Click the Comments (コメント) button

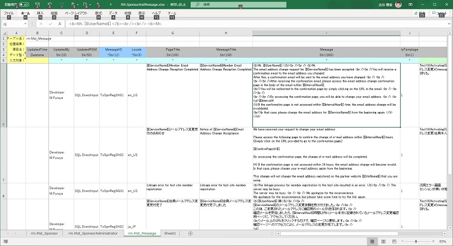(x=439, y=13)
